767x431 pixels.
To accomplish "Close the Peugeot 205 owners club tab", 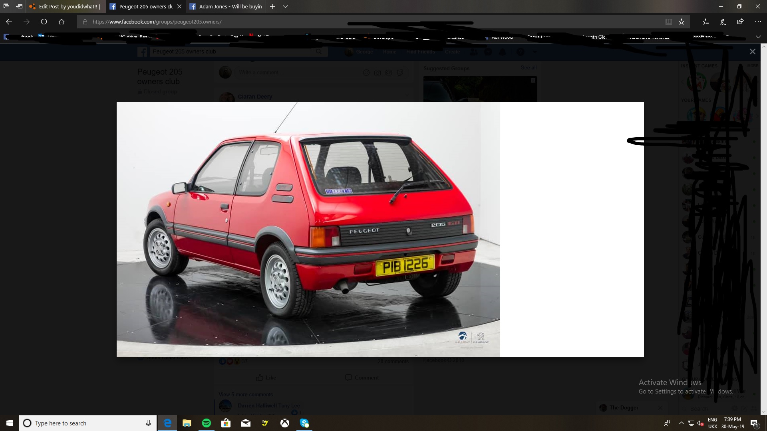I will click(x=179, y=6).
